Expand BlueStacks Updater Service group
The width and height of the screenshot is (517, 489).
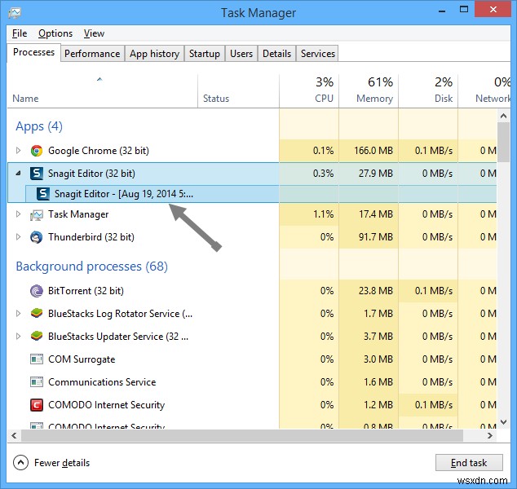point(19,336)
